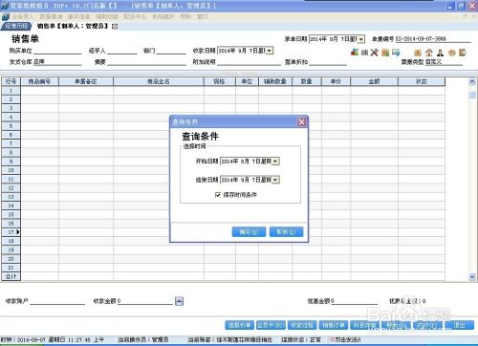
Task: Click the 金额 column header
Action: 374,81
